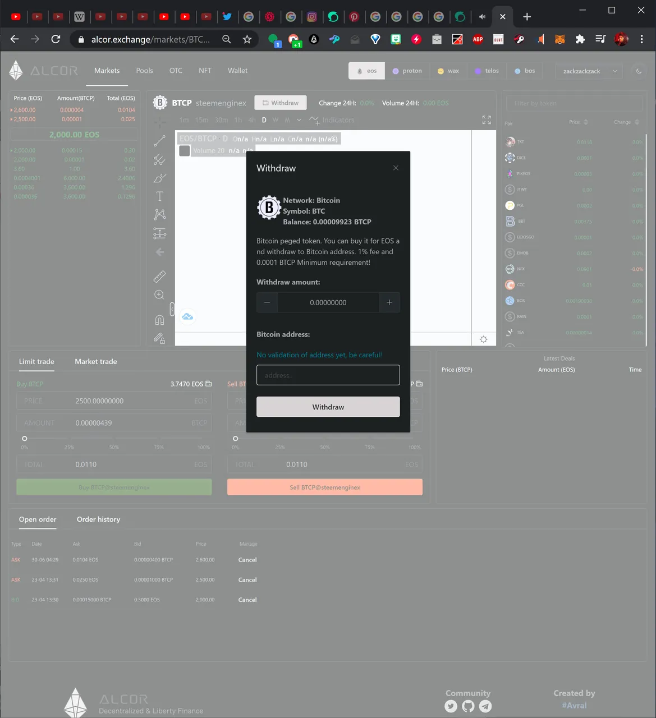Select the brush drawing tool
The image size is (656, 718).
[159, 178]
